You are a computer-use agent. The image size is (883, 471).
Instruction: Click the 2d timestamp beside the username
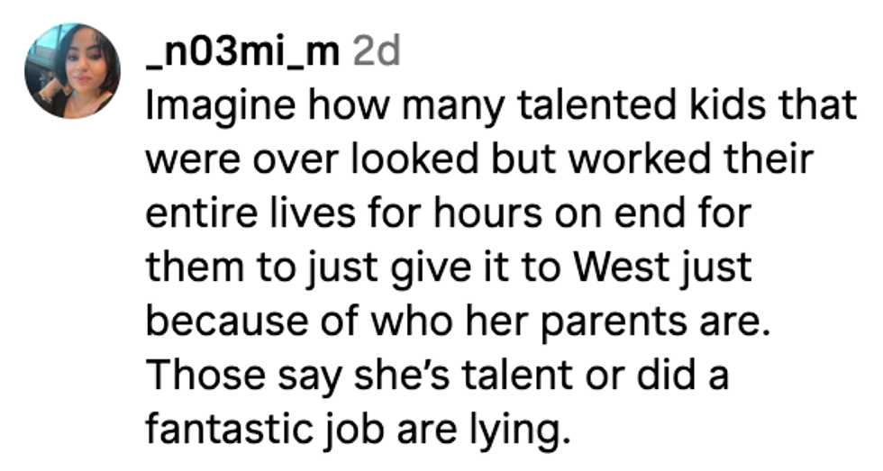click(x=375, y=53)
